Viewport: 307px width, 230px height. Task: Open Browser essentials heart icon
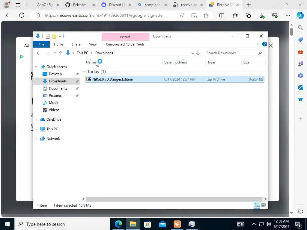pos(275,15)
